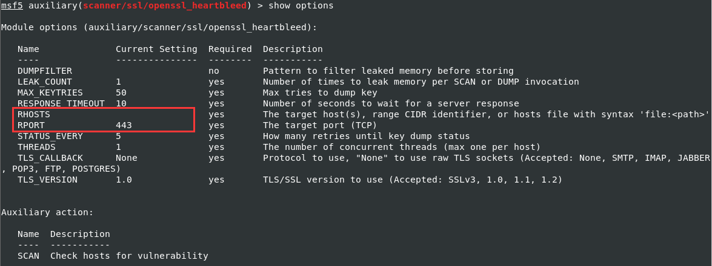Click the RESPONSE_TIMEOUT option name
The height and width of the screenshot is (266, 712).
(x=61, y=103)
